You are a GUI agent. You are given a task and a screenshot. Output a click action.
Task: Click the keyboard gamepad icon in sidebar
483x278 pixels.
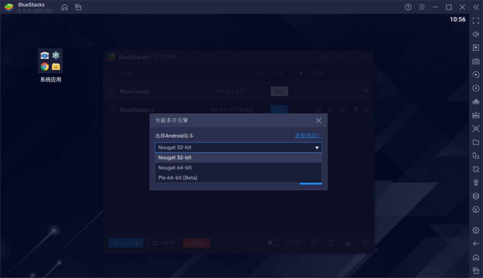tap(476, 102)
